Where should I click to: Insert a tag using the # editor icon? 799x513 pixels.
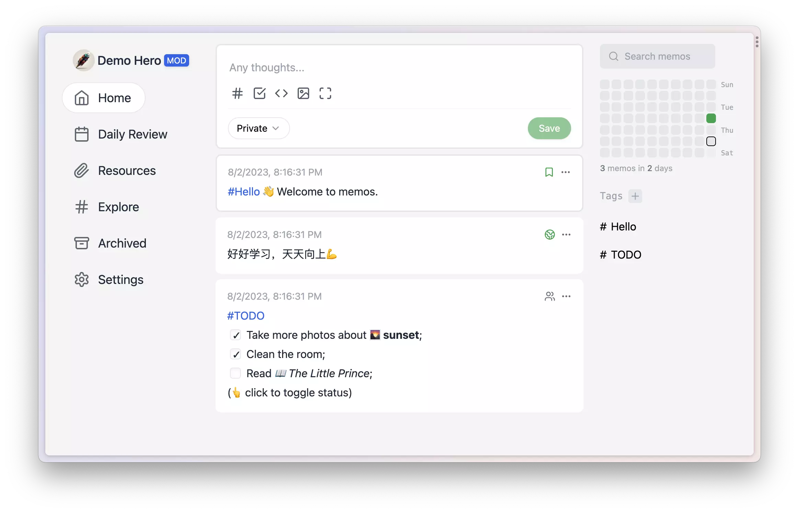click(x=237, y=93)
